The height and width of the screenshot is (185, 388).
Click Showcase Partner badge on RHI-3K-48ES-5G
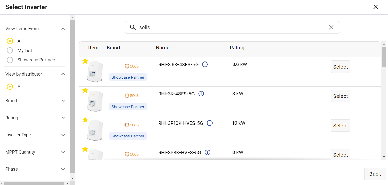tap(128, 107)
